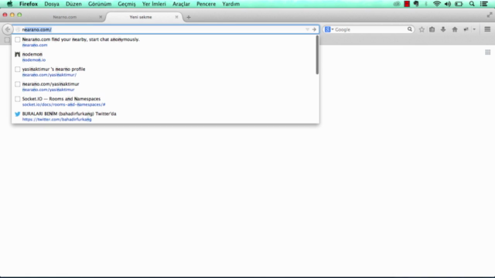Image resolution: width=495 pixels, height=278 pixels.
Task: Open the Araçlar menu
Action: [x=181, y=4]
